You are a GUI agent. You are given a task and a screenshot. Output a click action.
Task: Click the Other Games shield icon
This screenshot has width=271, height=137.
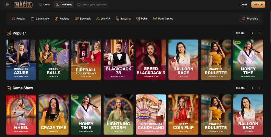pos(155,19)
